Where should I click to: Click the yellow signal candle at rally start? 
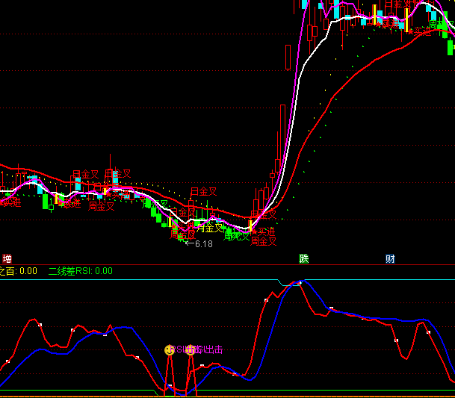250,223
